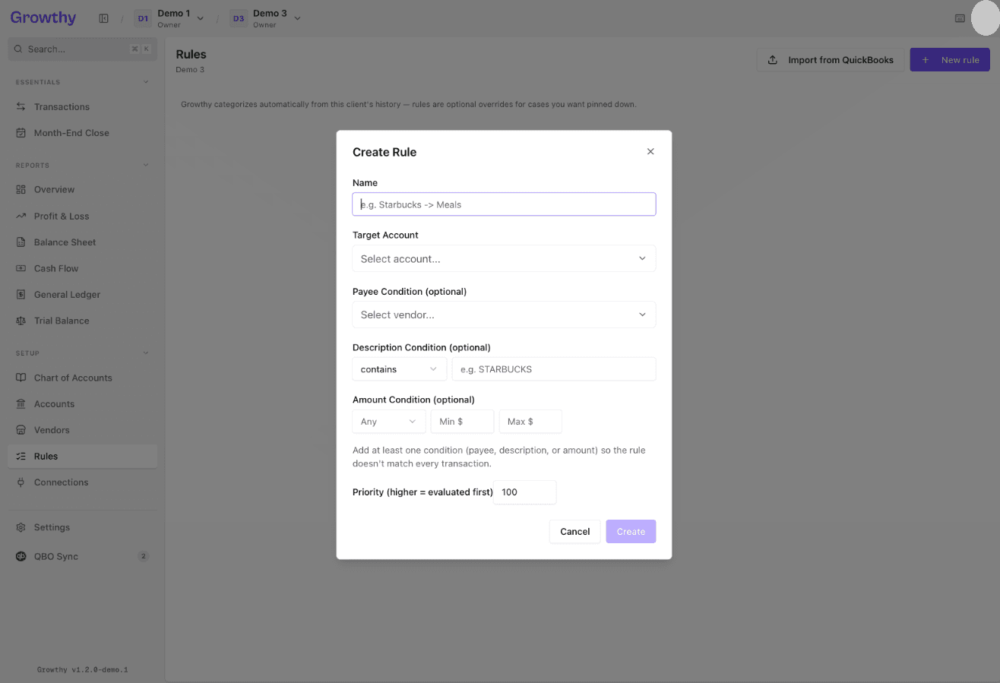This screenshot has height=683, width=1000.
Task: Open the Vendors page
Action: click(83, 430)
